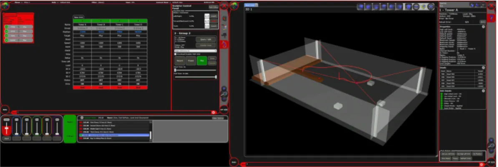Select the second cube view icon in 3D toolbar
The height and width of the screenshot is (167, 498).
coord(368,6)
